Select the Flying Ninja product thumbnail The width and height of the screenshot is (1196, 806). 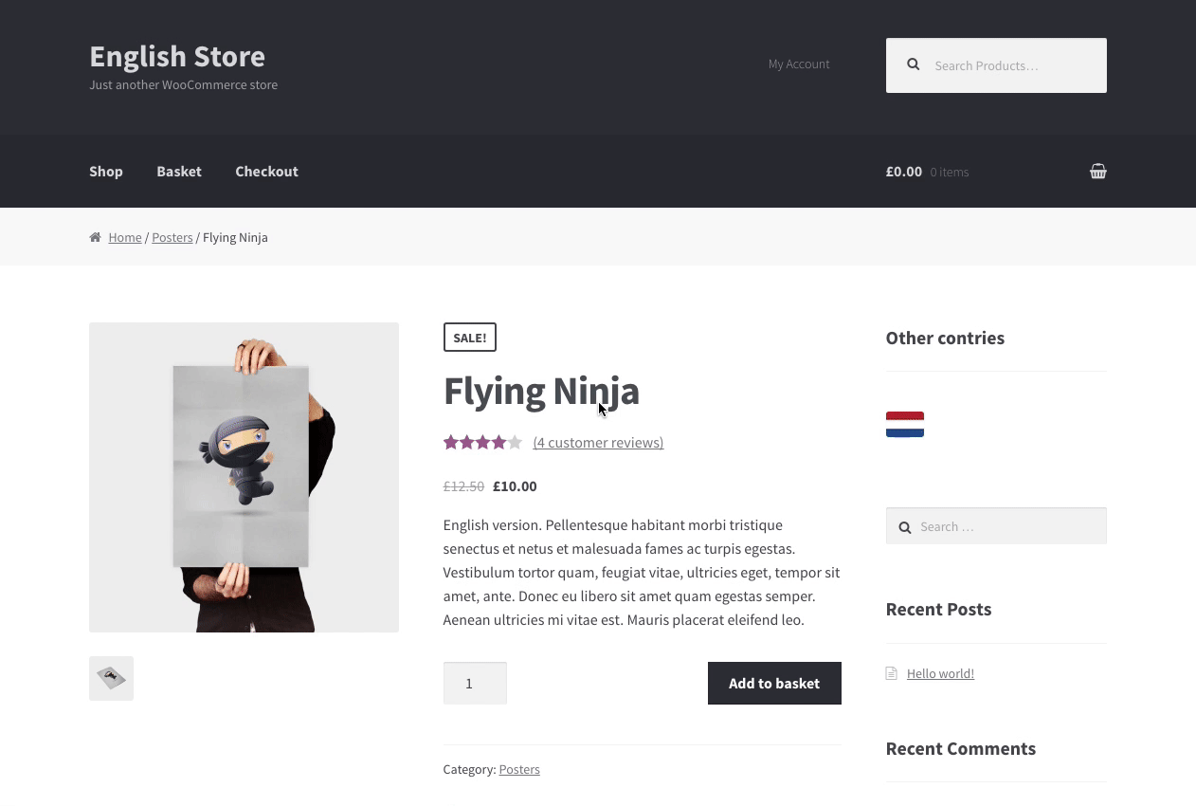pos(111,678)
